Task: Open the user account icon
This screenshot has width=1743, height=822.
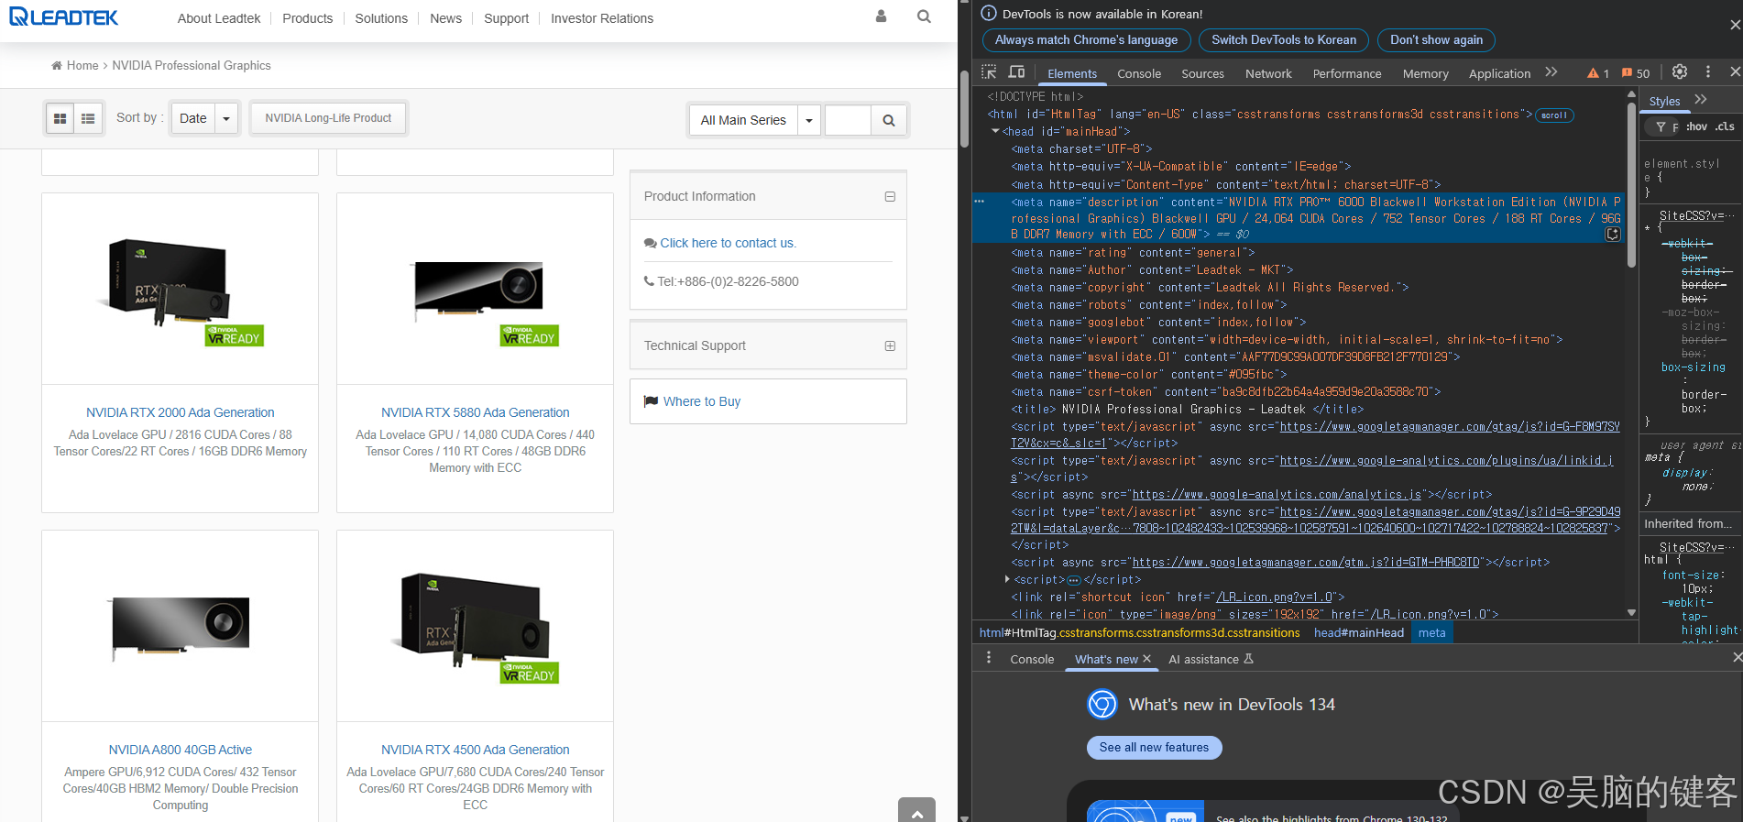Action: [881, 16]
